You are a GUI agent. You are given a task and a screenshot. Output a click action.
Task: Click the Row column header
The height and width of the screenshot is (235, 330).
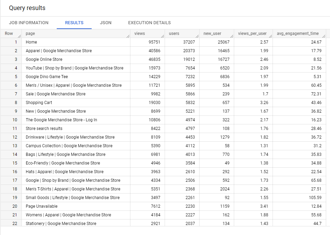(11, 34)
